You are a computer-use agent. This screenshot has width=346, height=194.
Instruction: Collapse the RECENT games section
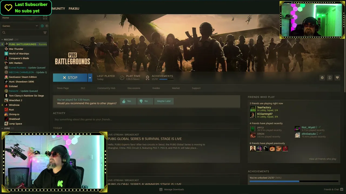pyautogui.click(x=2, y=40)
